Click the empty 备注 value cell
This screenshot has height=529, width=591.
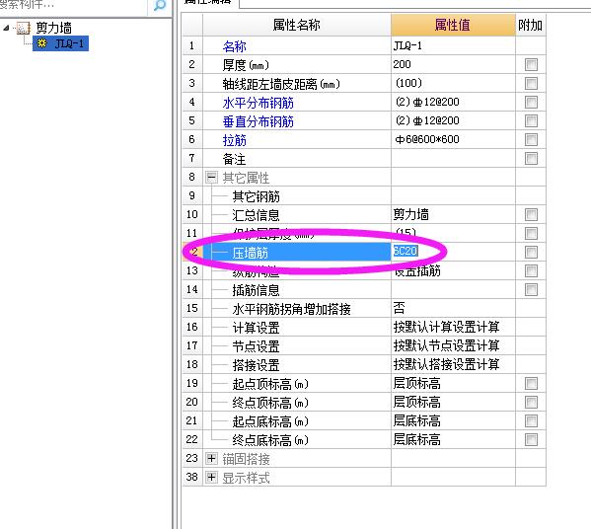point(453,158)
